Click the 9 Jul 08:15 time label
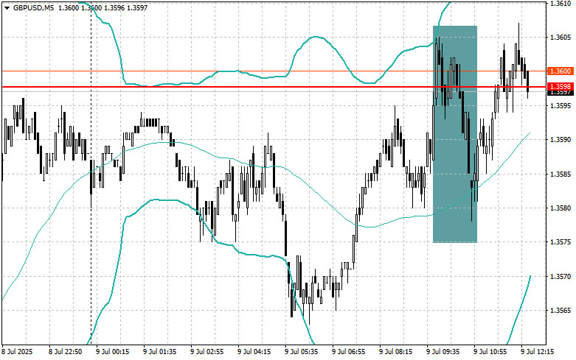 tap(395, 352)
